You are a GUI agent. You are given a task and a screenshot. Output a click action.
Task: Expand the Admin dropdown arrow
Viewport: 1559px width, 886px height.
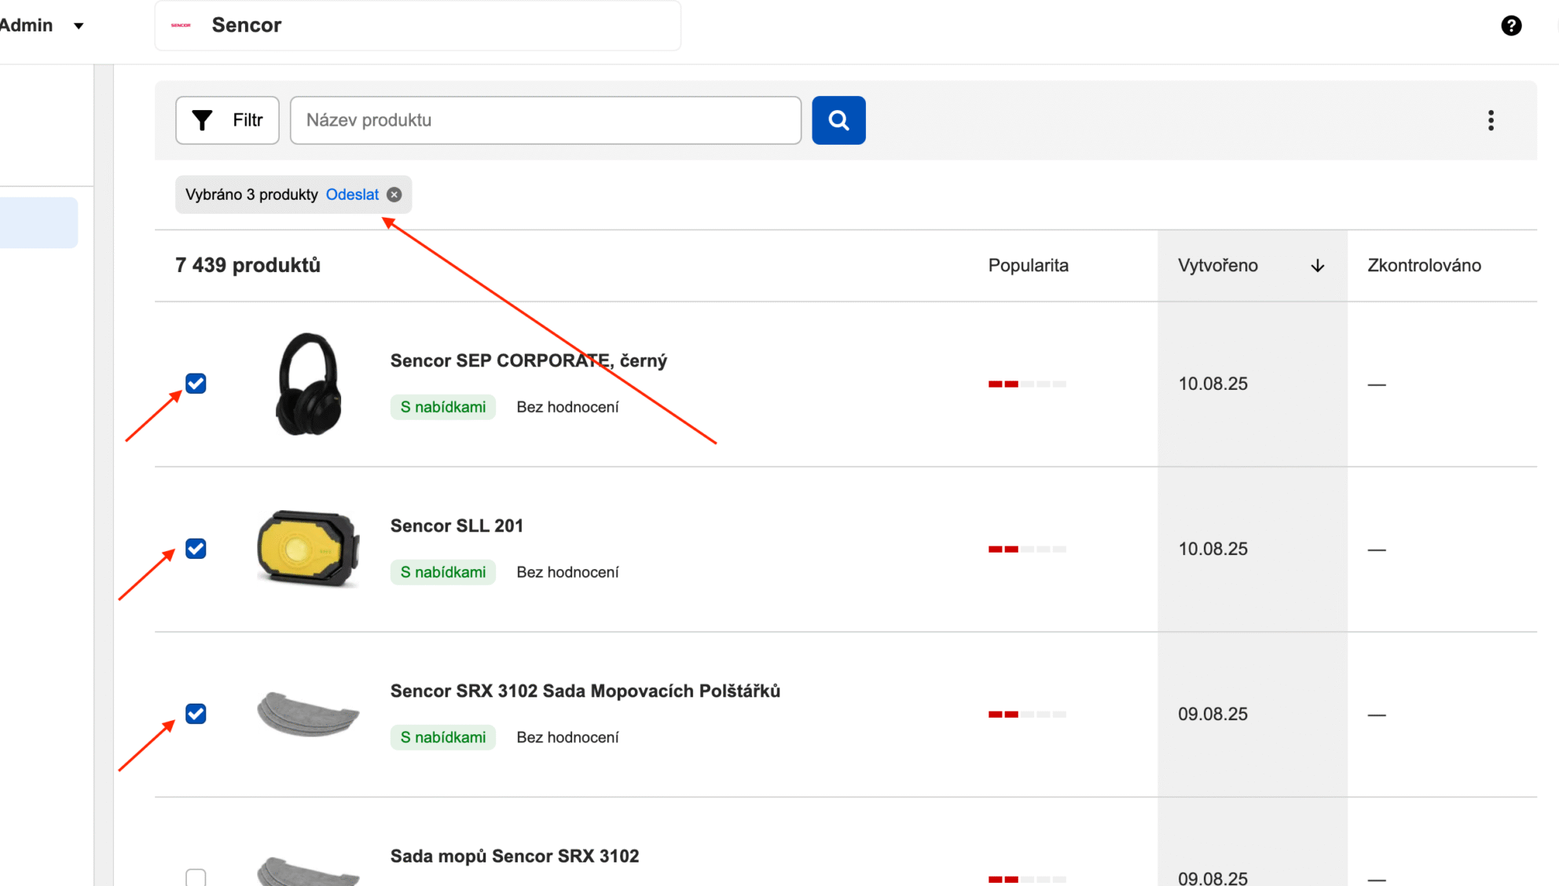point(79,26)
